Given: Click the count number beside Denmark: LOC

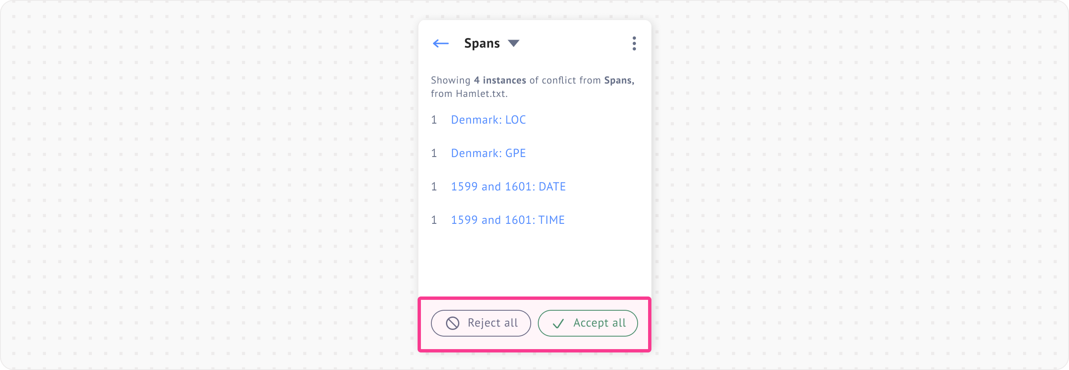Looking at the screenshot, I should coord(434,120).
